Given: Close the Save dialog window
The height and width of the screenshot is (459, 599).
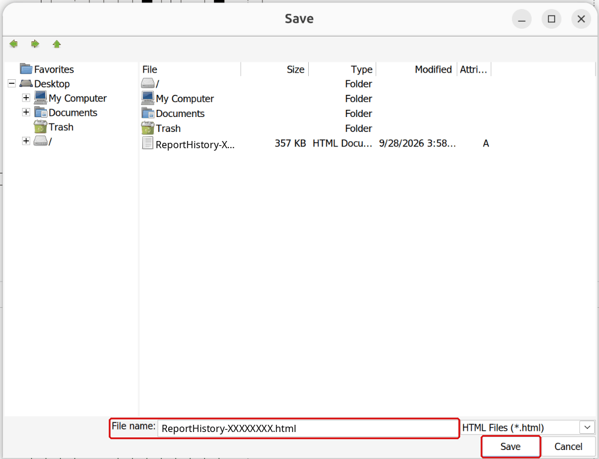Looking at the screenshot, I should [x=581, y=19].
